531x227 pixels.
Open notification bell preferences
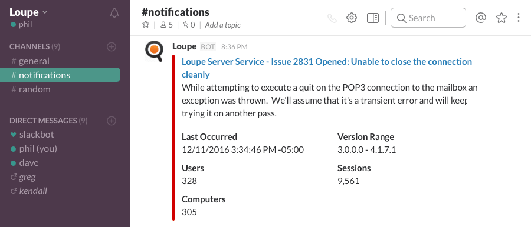(114, 13)
